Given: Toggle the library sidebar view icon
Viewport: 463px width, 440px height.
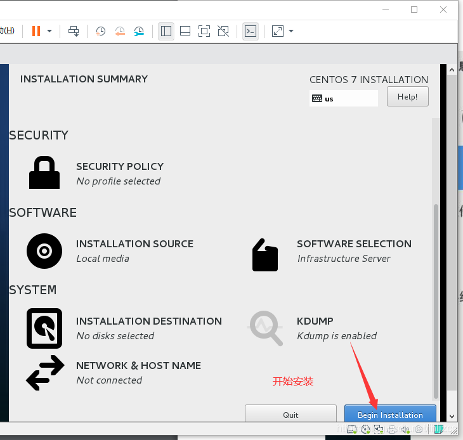Looking at the screenshot, I should 166,31.
